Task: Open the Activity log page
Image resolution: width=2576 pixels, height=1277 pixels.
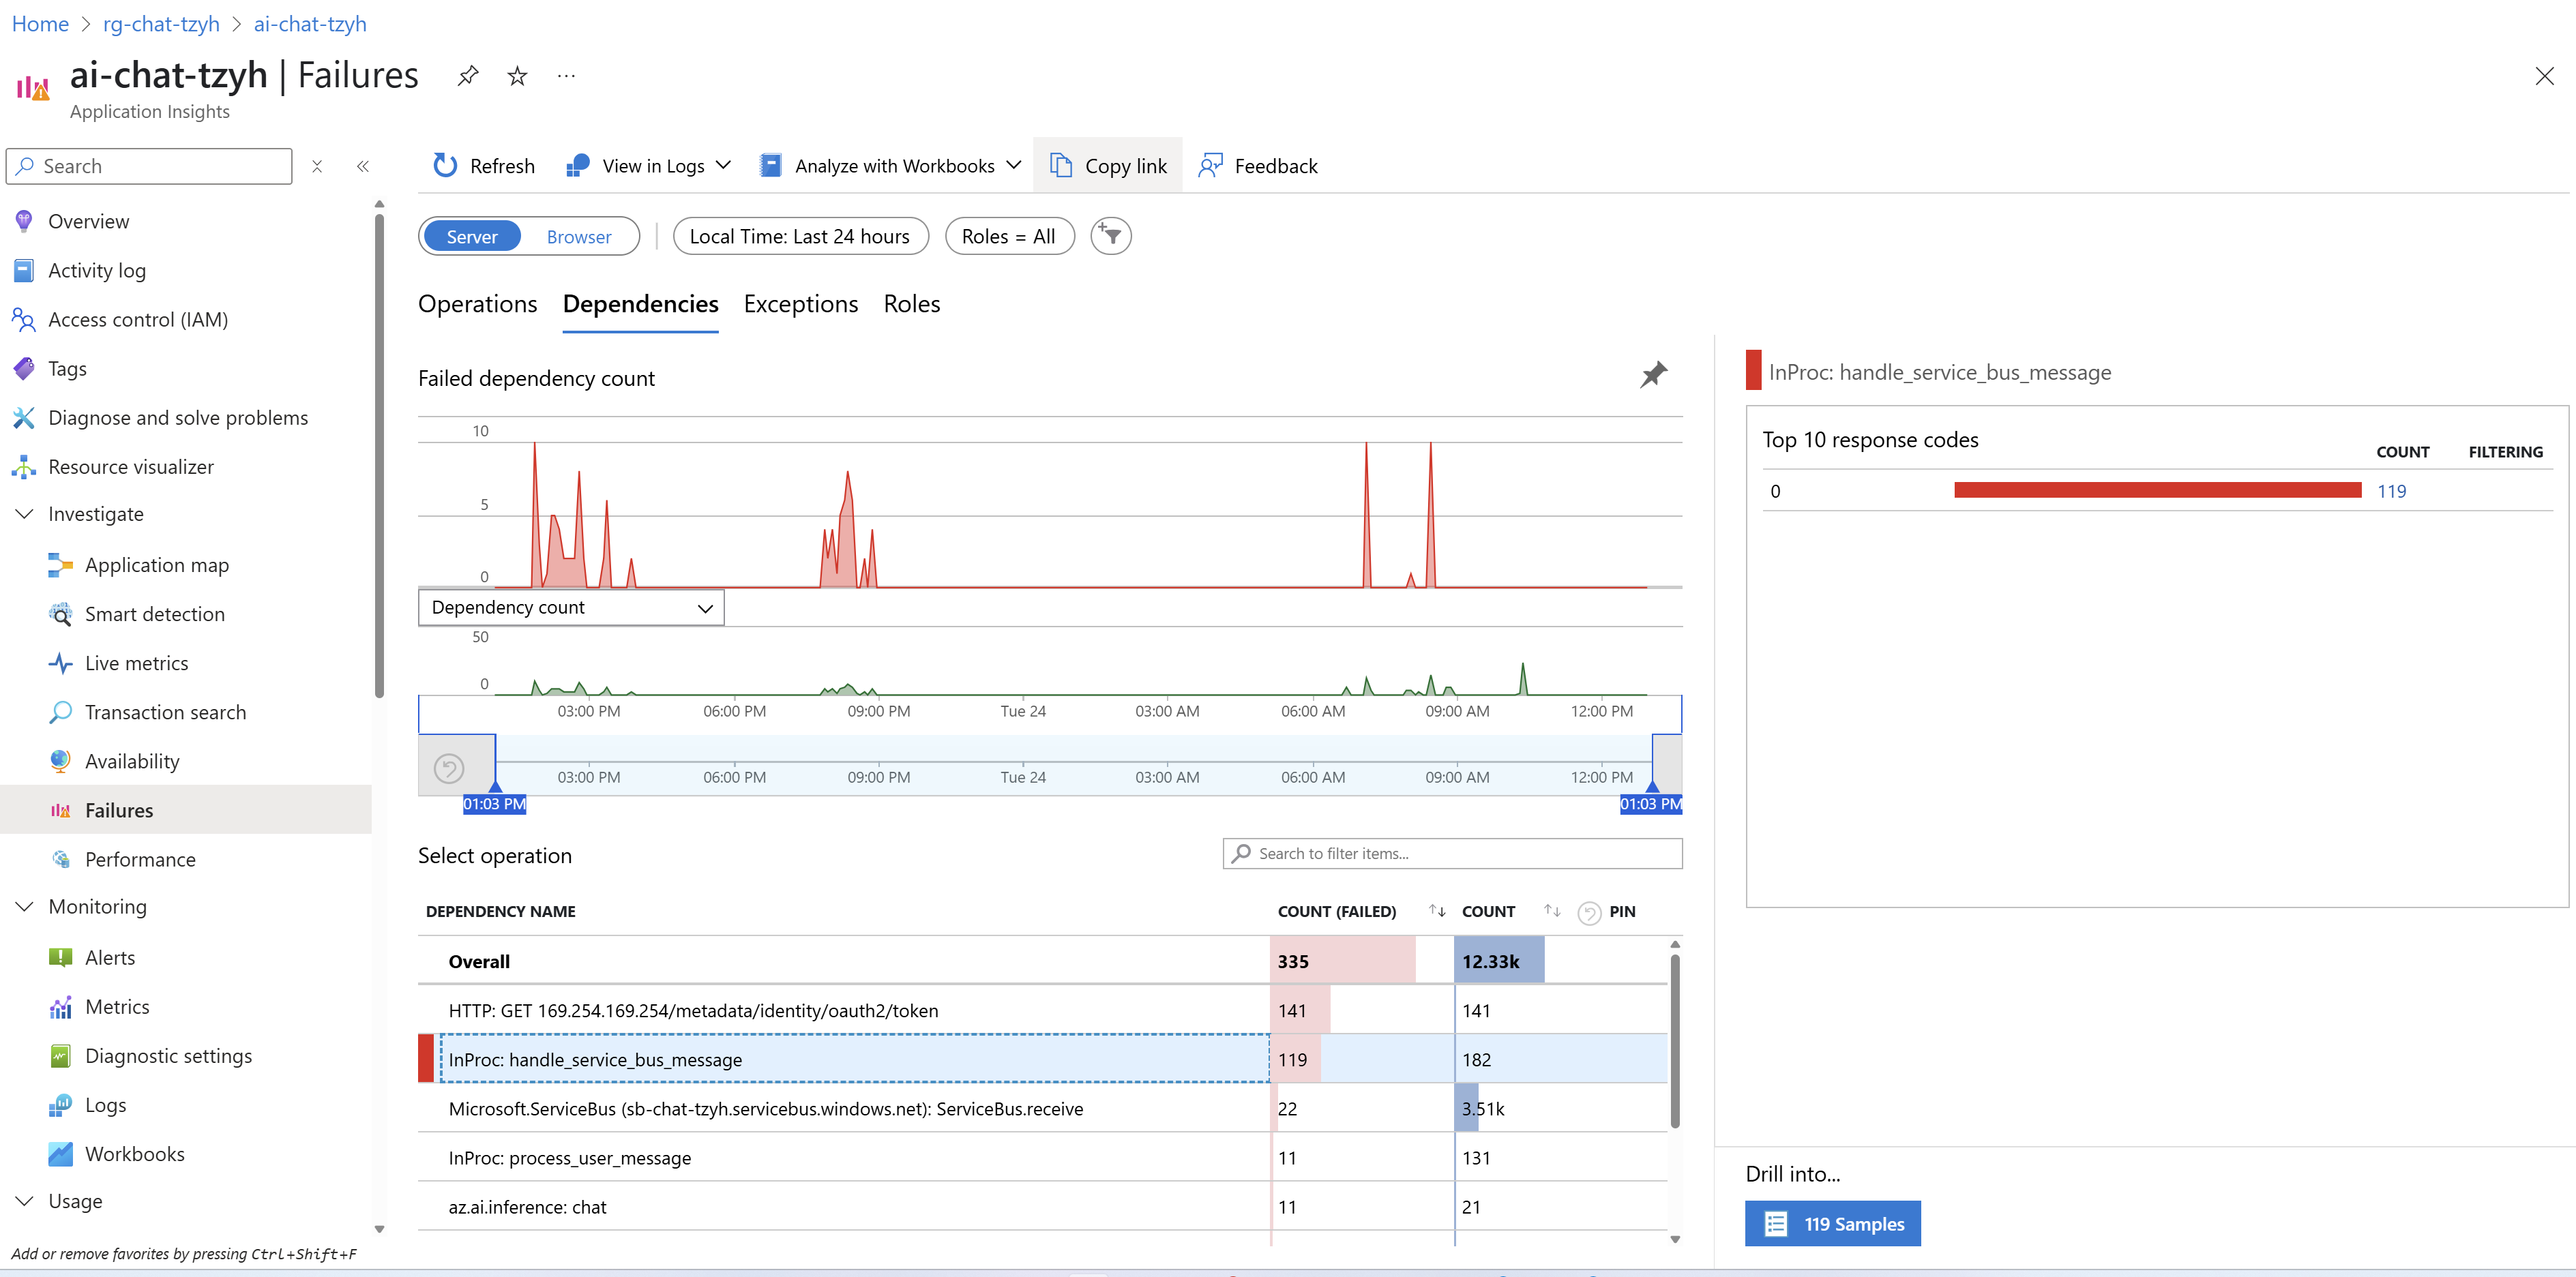Action: coord(97,270)
